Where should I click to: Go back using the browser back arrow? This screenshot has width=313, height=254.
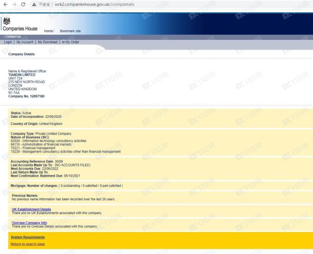(6, 5)
